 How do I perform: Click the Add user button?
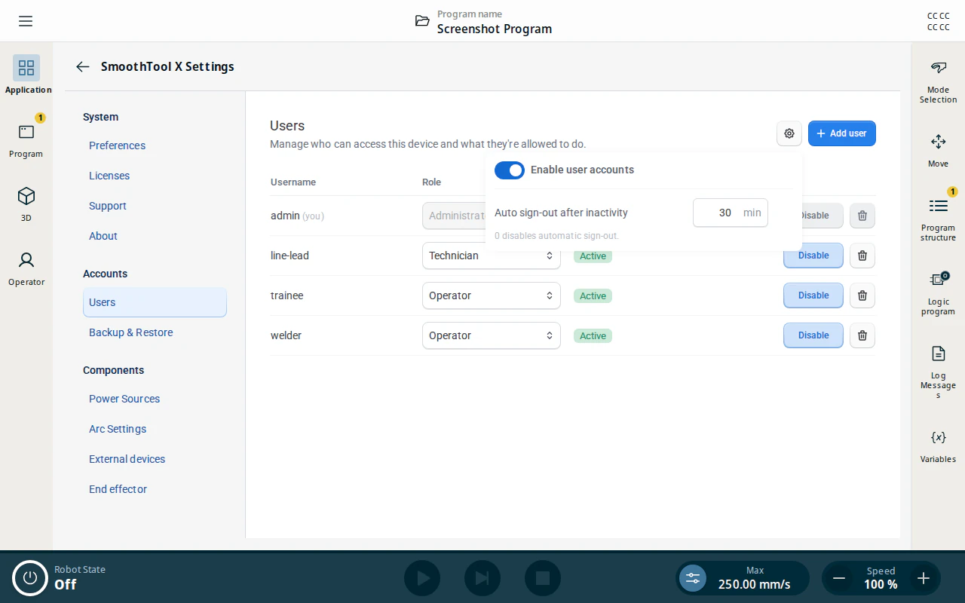[x=842, y=133]
